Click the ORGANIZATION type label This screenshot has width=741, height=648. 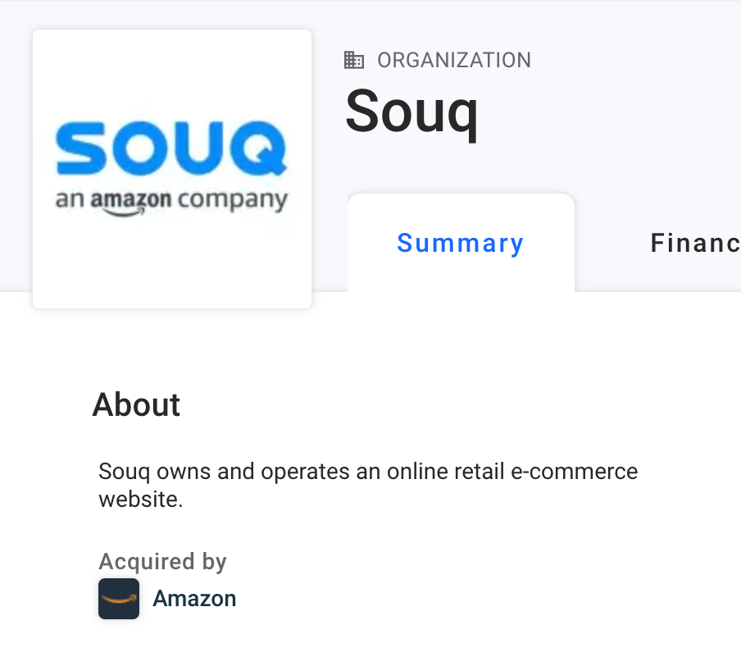tap(454, 60)
